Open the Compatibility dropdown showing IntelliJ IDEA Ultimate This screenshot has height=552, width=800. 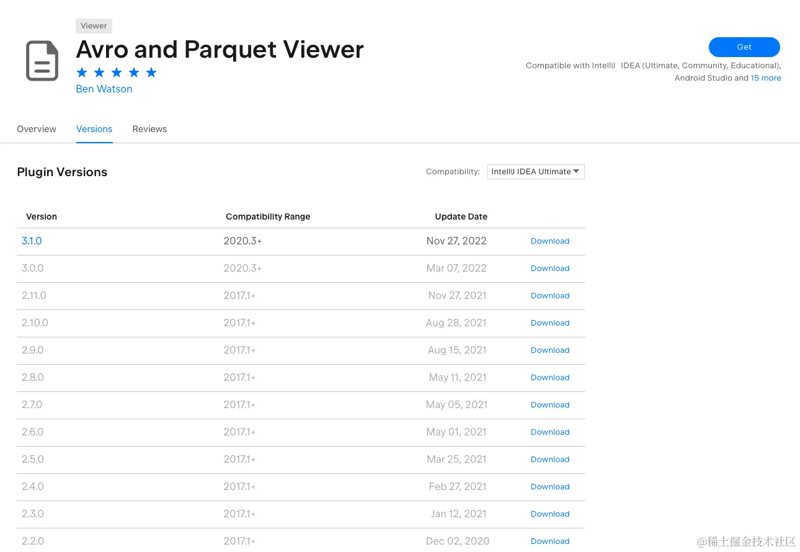tap(536, 172)
